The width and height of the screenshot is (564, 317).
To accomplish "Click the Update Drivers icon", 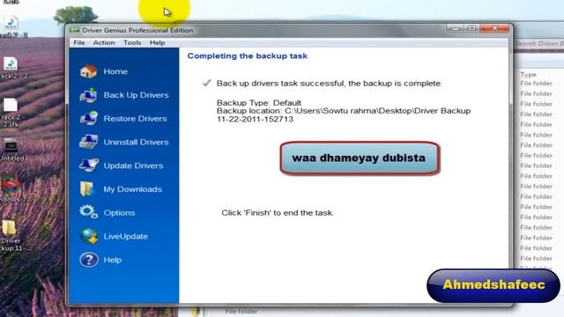I will click(88, 166).
